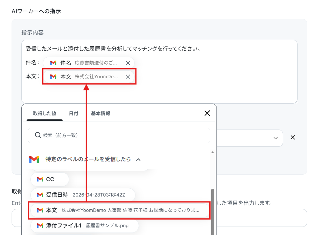
Task: Select the 受信日時 value chip
Action: tap(83, 195)
